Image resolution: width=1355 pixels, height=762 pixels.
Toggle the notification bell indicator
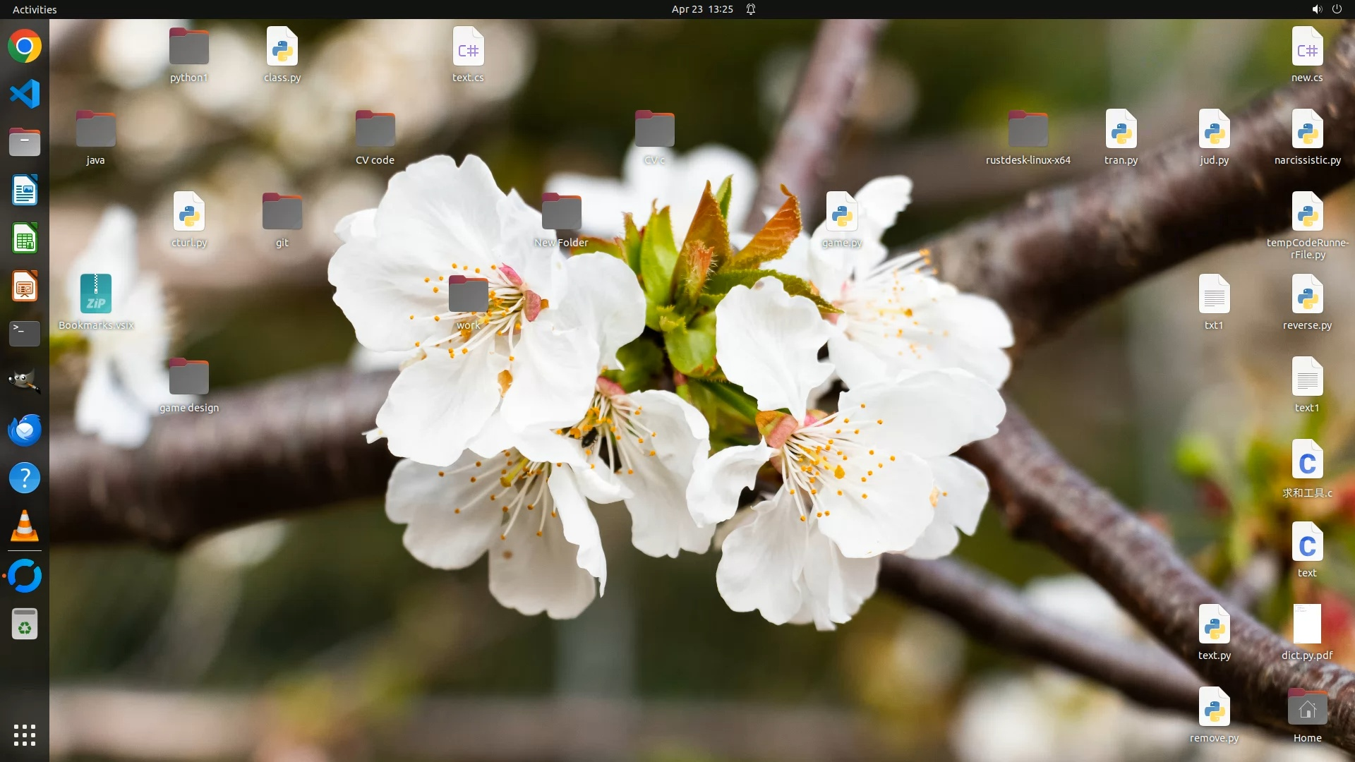tap(751, 9)
